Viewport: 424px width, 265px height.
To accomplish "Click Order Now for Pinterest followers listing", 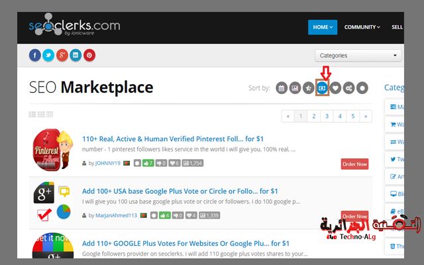I will [x=354, y=164].
